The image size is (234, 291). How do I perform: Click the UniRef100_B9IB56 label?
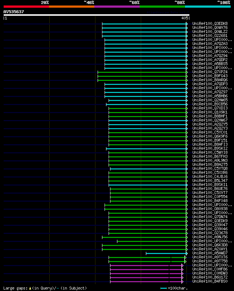tap(210, 104)
